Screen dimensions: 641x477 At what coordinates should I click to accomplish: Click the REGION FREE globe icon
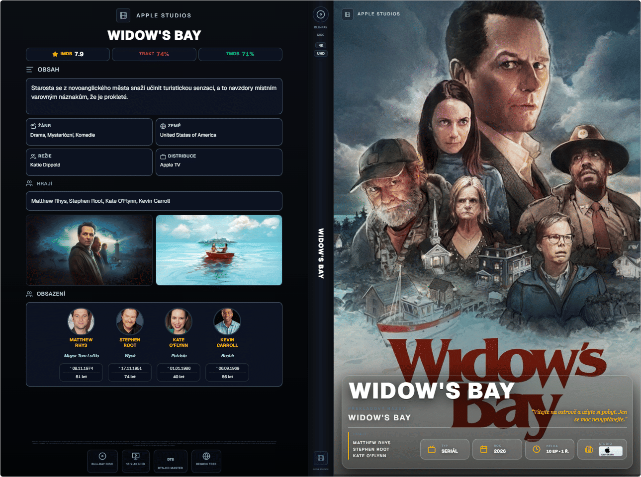(x=206, y=456)
